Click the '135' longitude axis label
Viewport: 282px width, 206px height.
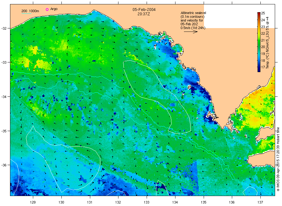pos(204,202)
